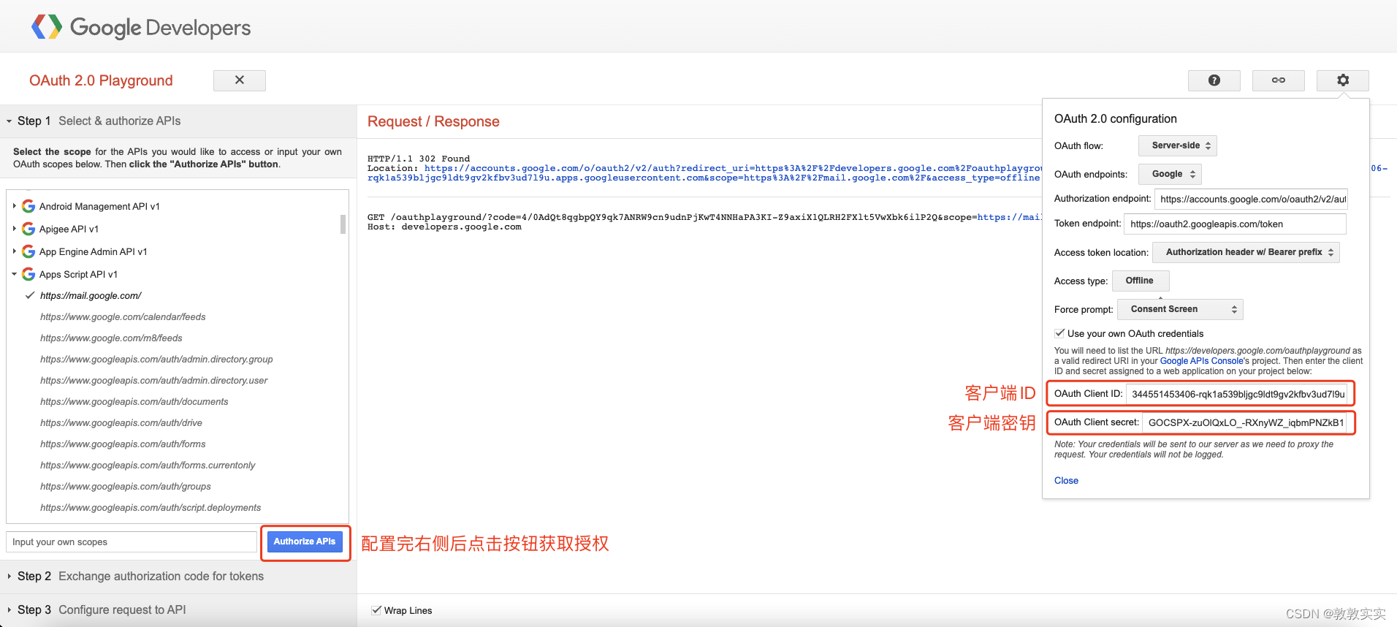The height and width of the screenshot is (627, 1397).
Task: Click the App Engine Admin API icon
Action: coord(28,251)
